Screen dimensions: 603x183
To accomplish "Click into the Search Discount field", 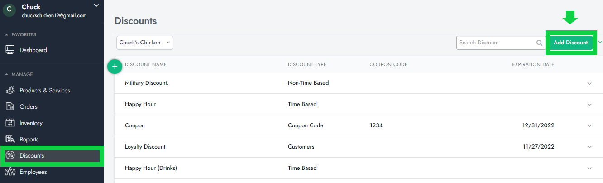I will [496, 43].
